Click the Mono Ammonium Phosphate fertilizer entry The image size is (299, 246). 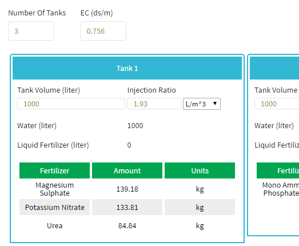pyautogui.click(x=281, y=189)
